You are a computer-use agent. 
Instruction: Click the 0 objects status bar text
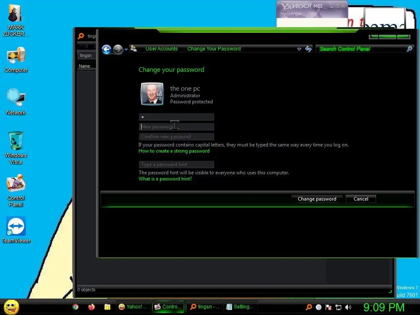click(86, 290)
